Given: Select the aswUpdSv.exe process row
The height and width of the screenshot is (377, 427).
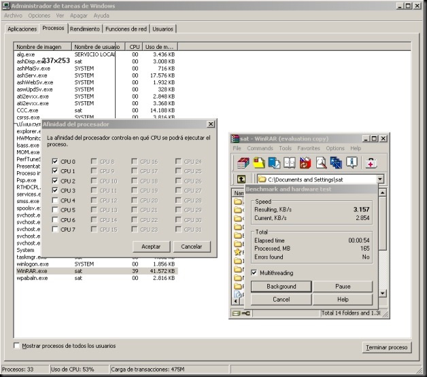Looking at the screenshot, I should pyautogui.click(x=97, y=89).
